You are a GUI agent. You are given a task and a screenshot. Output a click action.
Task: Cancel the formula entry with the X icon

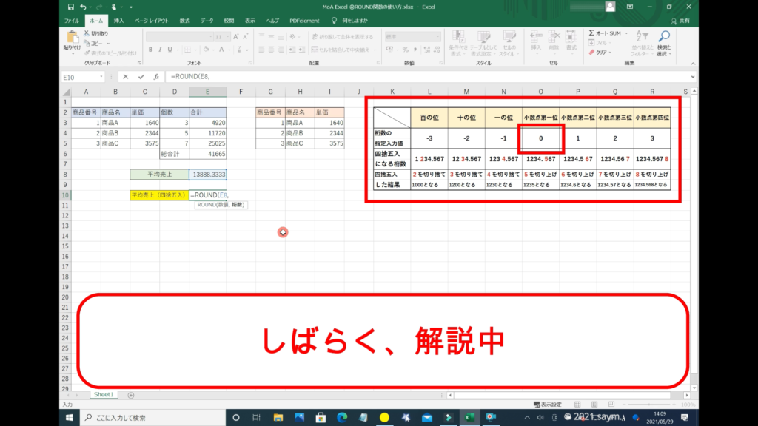[x=125, y=76]
